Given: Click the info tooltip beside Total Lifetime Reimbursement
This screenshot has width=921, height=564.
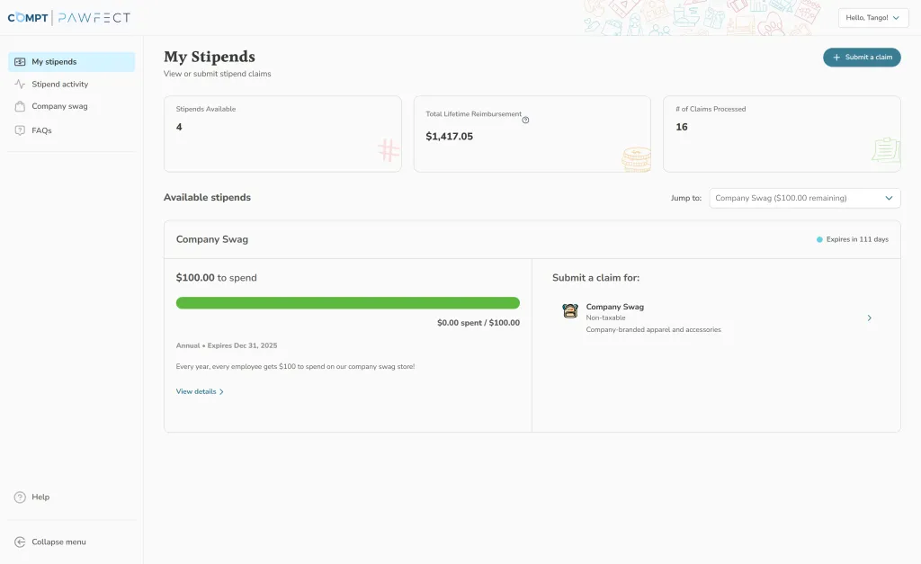Looking at the screenshot, I should pyautogui.click(x=524, y=119).
